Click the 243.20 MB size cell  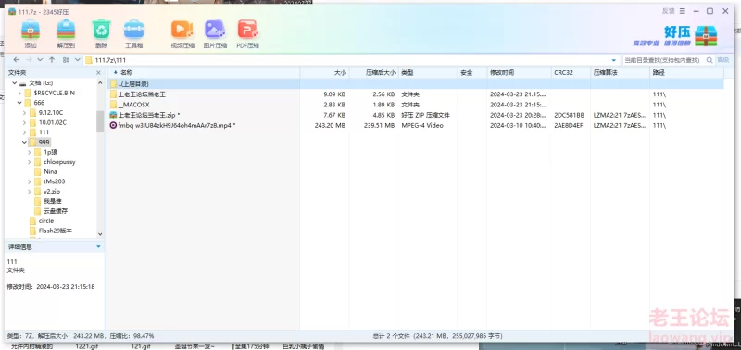(x=330, y=125)
